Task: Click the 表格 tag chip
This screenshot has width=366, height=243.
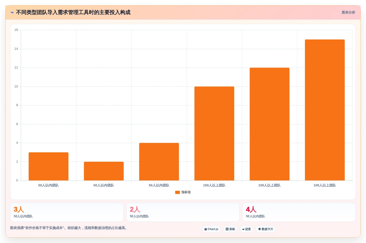Action: coord(230,229)
